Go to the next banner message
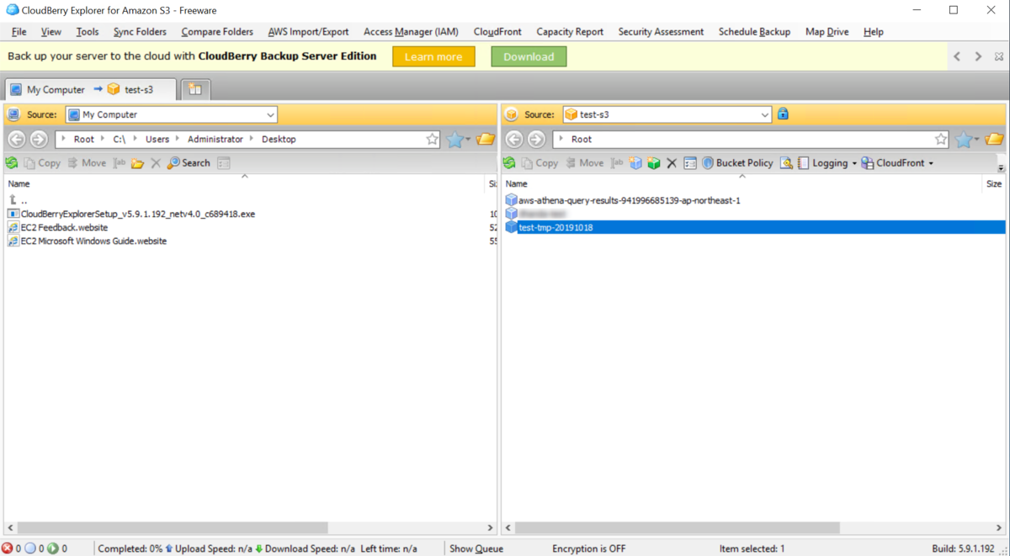Image resolution: width=1010 pixels, height=556 pixels. (978, 56)
